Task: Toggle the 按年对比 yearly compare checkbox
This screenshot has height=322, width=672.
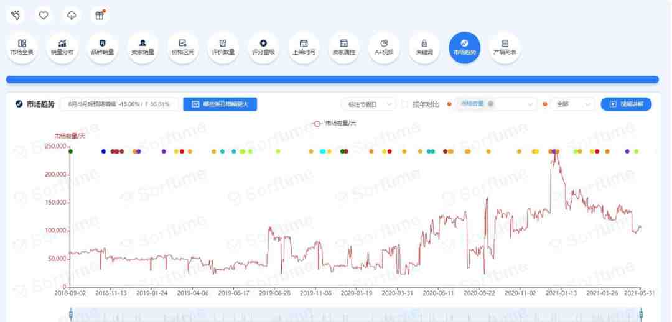Action: click(405, 104)
